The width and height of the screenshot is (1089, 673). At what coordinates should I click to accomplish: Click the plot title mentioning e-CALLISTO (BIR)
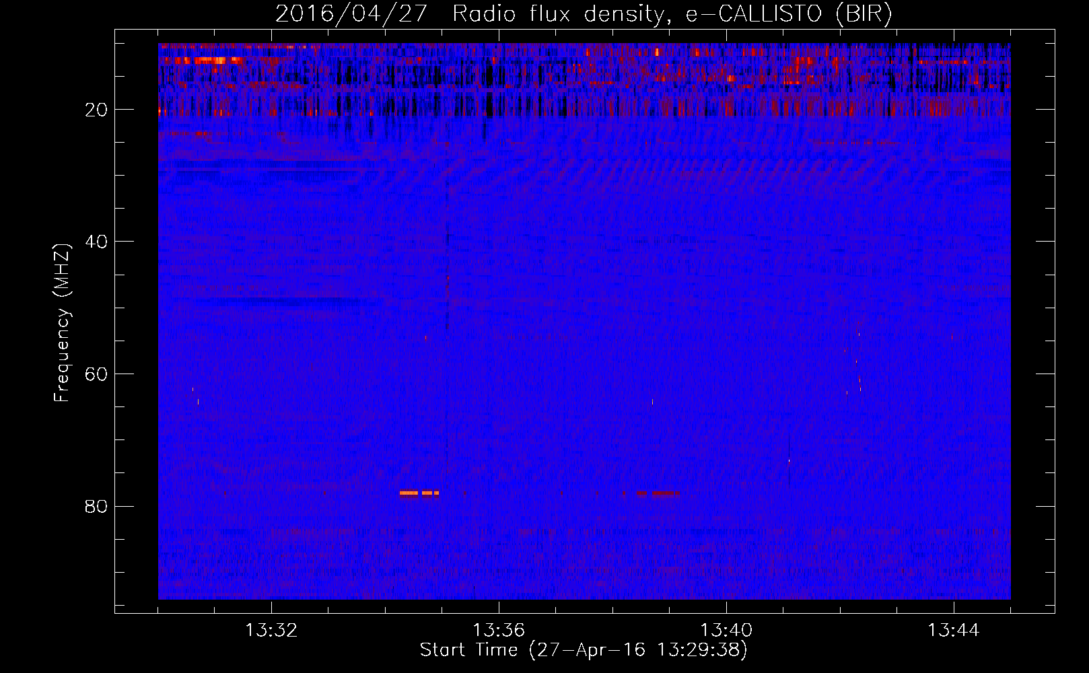tap(584, 14)
